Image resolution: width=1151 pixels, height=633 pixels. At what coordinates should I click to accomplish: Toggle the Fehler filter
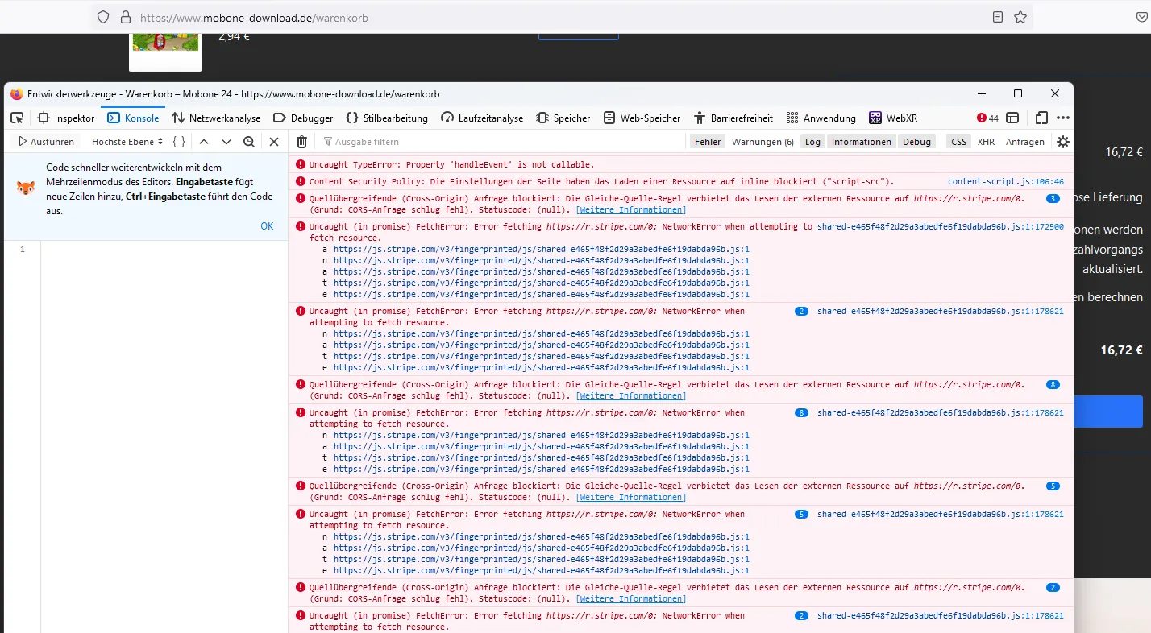click(x=708, y=142)
